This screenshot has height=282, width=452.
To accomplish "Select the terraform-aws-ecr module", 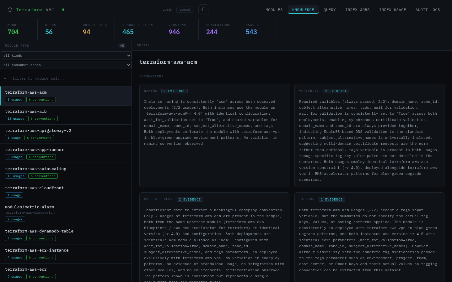I will (x=66, y=273).
